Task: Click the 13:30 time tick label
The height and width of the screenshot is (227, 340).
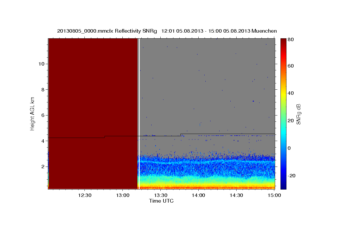Action: click(x=160, y=195)
